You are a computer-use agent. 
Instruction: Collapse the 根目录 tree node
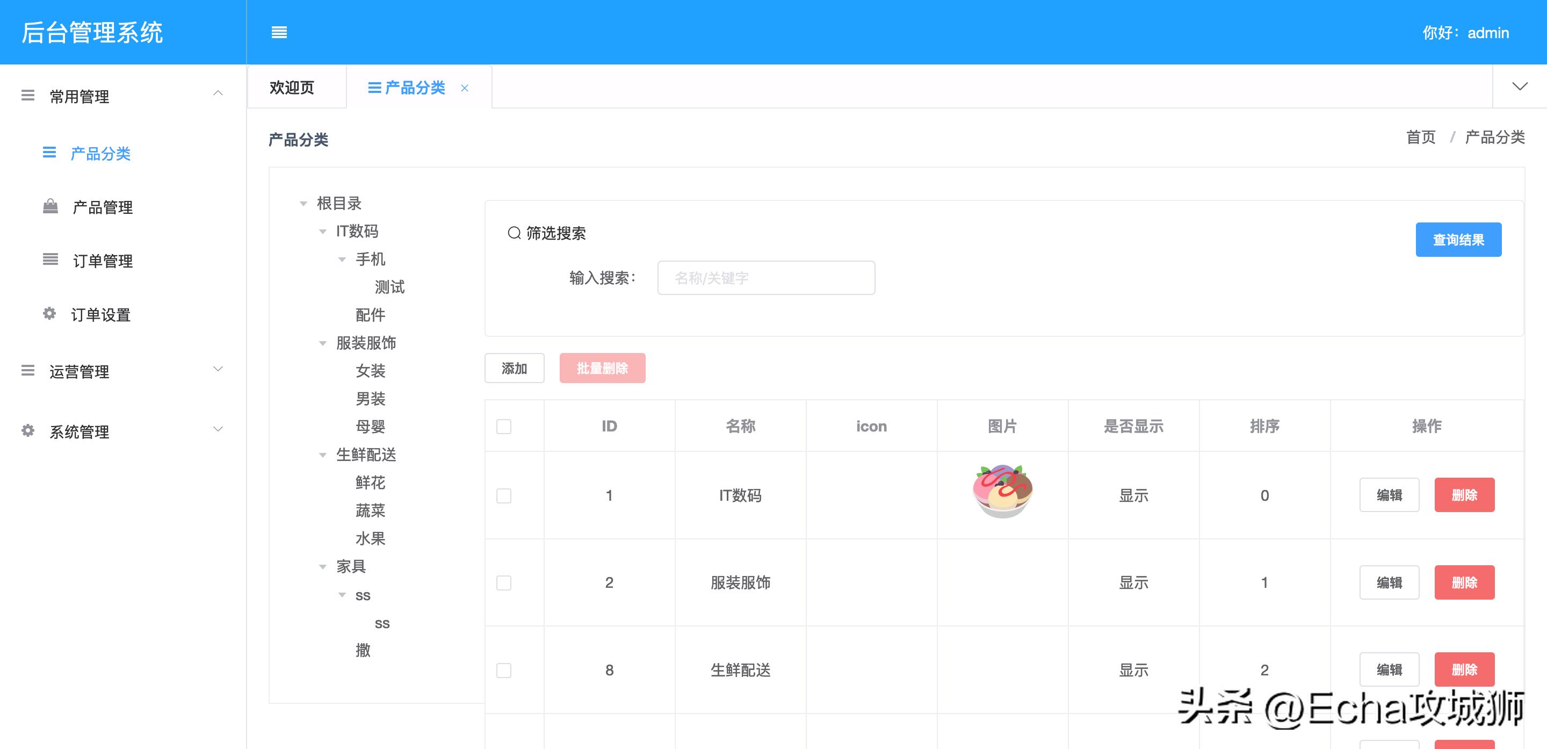click(x=302, y=203)
